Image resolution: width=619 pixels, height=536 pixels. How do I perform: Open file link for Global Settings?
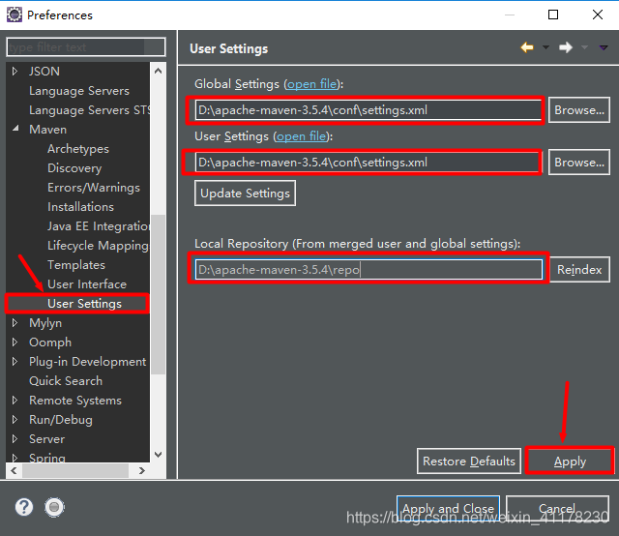tap(311, 84)
